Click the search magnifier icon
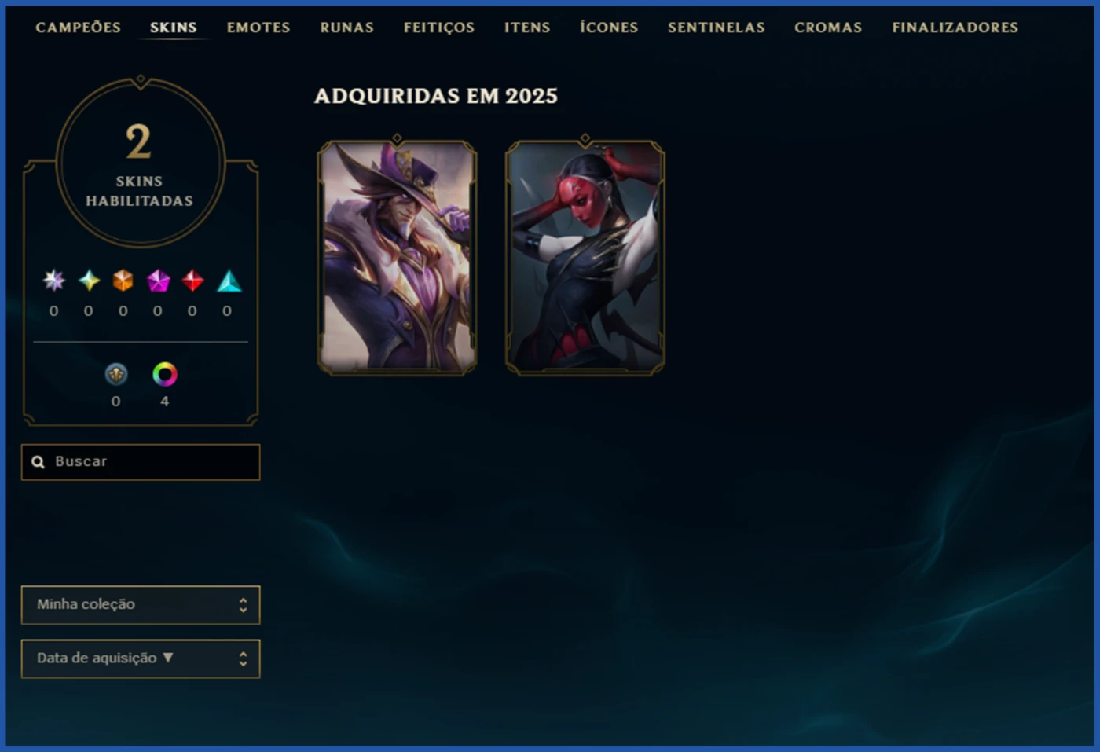The height and width of the screenshot is (752, 1100). click(x=38, y=462)
